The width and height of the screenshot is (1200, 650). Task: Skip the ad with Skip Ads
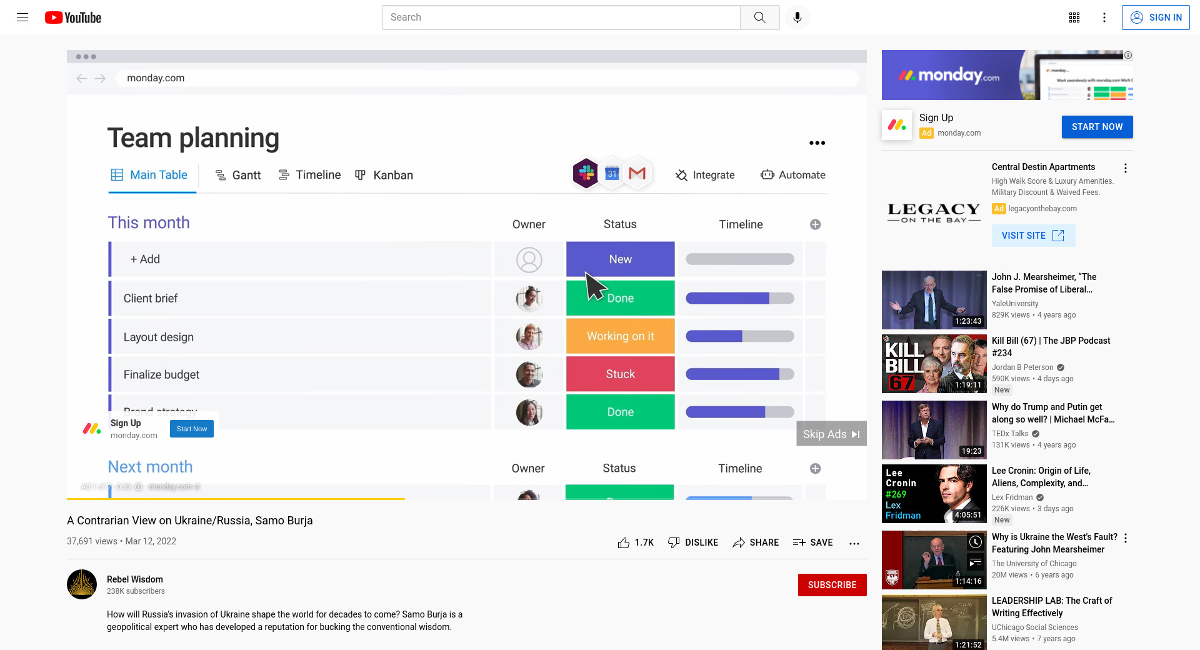tap(831, 434)
